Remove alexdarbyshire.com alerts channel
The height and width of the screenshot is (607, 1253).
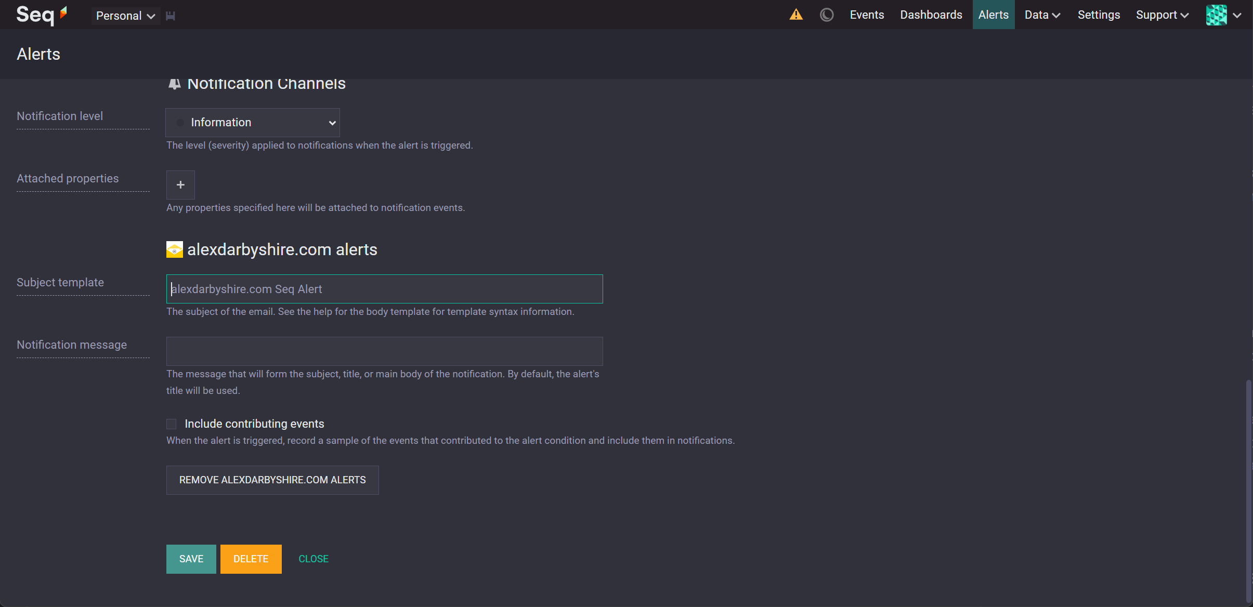(272, 480)
